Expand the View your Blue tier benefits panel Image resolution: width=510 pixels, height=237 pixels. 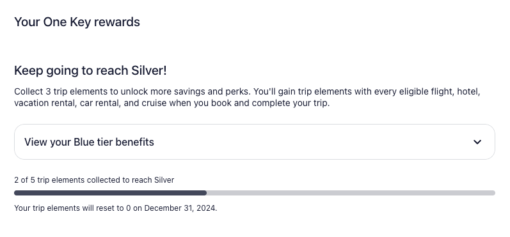[x=255, y=142]
